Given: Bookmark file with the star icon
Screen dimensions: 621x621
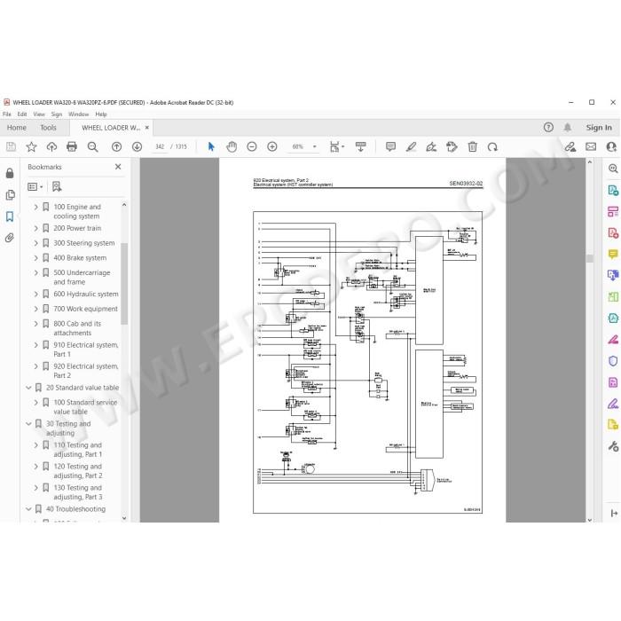Looking at the screenshot, I should click(31, 147).
